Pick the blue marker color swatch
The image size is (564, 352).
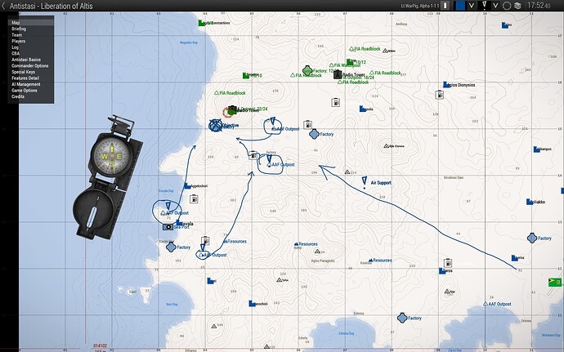coord(460,6)
